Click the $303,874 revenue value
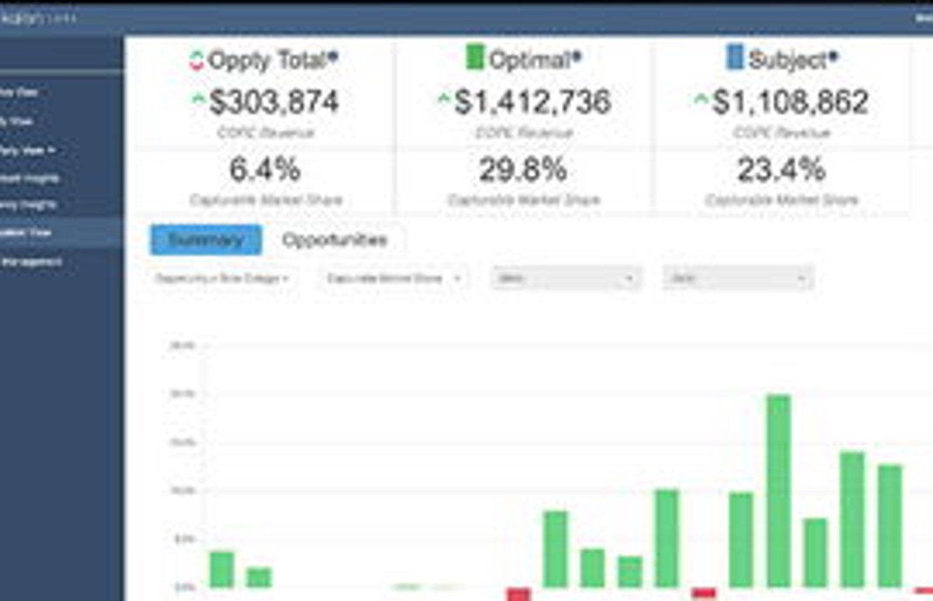 tap(274, 102)
